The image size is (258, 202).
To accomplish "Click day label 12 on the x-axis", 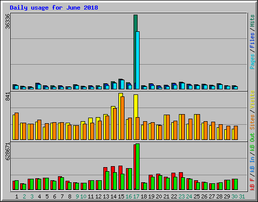I will click(98, 196).
